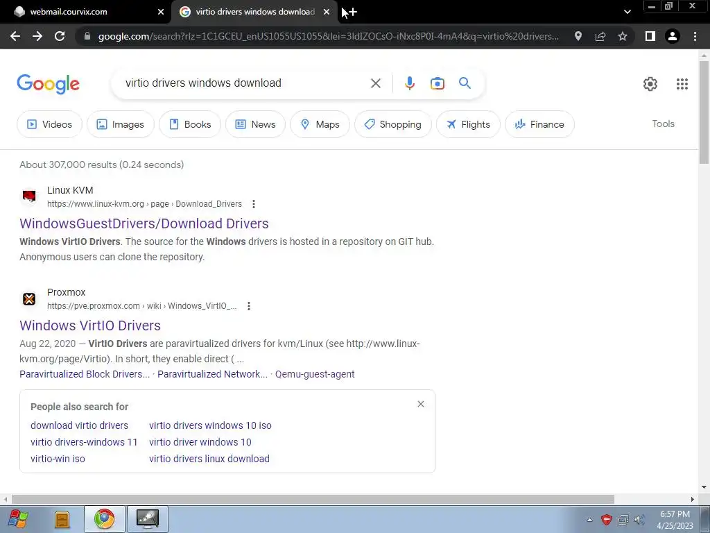This screenshot has height=533, width=710.
Task: Open Chrome three-dot menu
Action: (695, 36)
